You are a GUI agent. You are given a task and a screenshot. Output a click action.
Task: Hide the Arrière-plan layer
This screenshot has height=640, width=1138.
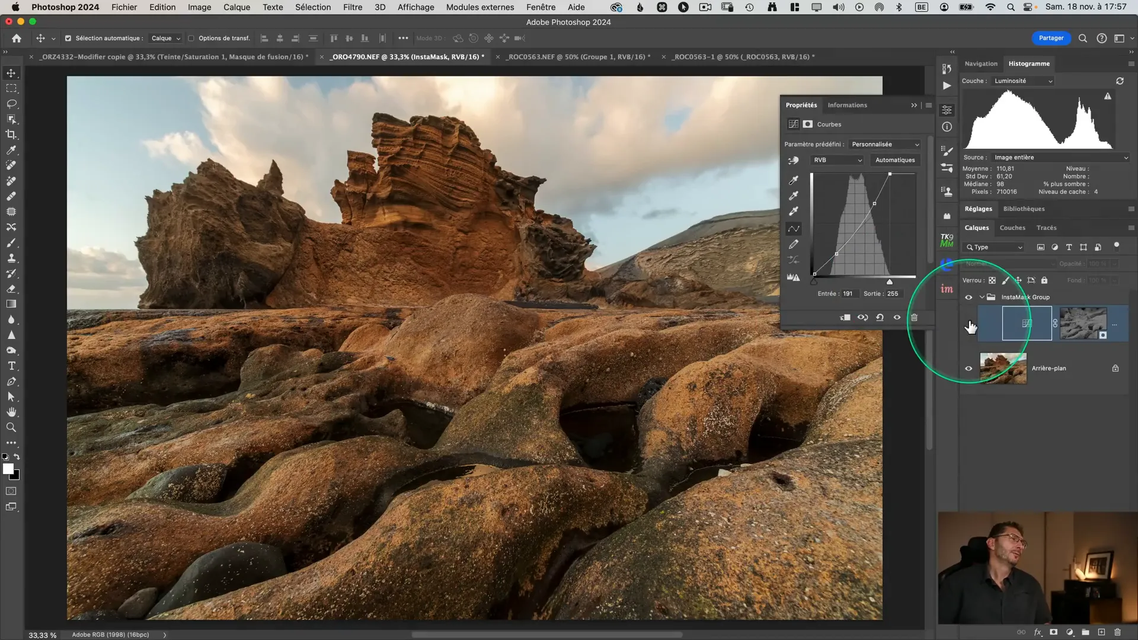coord(968,369)
